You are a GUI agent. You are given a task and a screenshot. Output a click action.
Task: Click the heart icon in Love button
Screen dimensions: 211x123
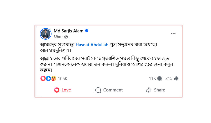pos(57,90)
